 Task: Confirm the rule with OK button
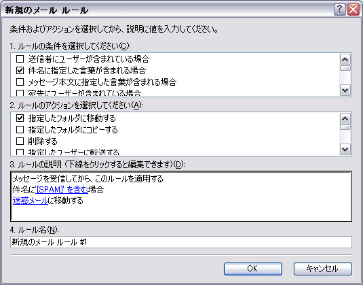(253, 269)
